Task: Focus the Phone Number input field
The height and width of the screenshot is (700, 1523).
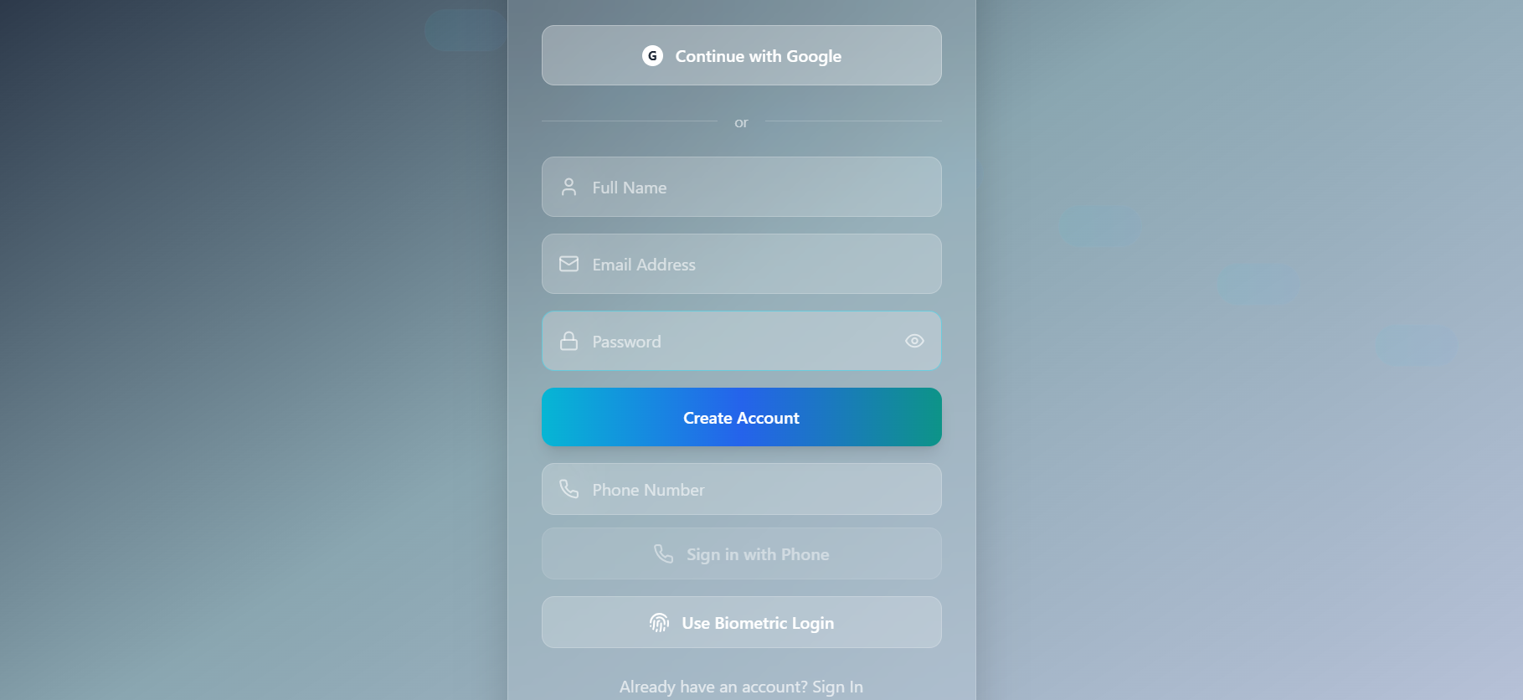Action: click(741, 489)
